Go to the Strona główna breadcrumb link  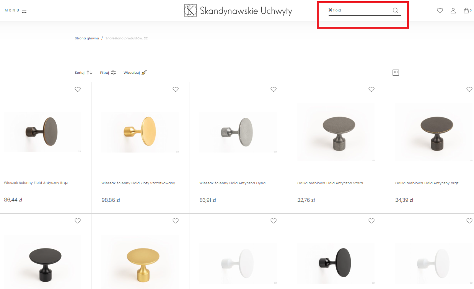pyautogui.click(x=87, y=38)
